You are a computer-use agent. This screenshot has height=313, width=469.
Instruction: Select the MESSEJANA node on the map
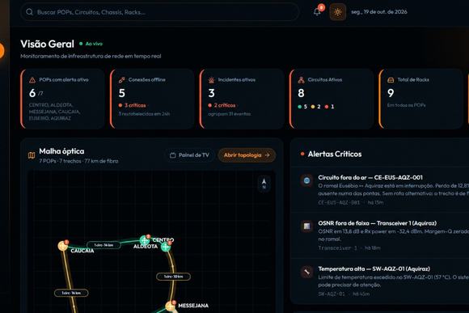tap(170, 306)
